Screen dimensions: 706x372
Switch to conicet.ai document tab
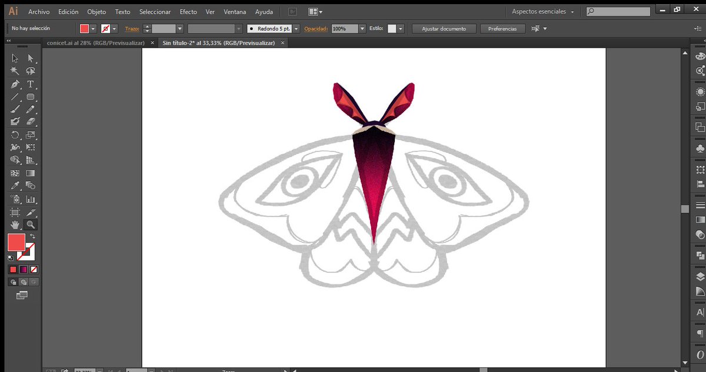[x=96, y=43]
